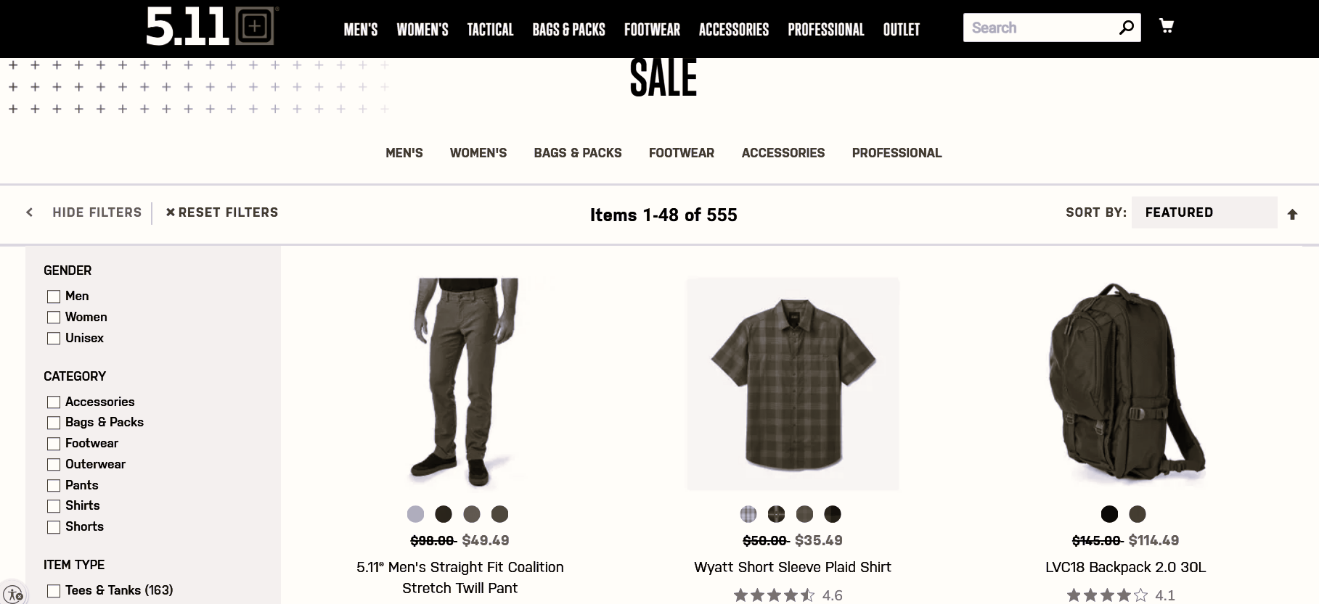Select the black color swatch for backpack
This screenshot has height=604, width=1319.
(x=1109, y=514)
